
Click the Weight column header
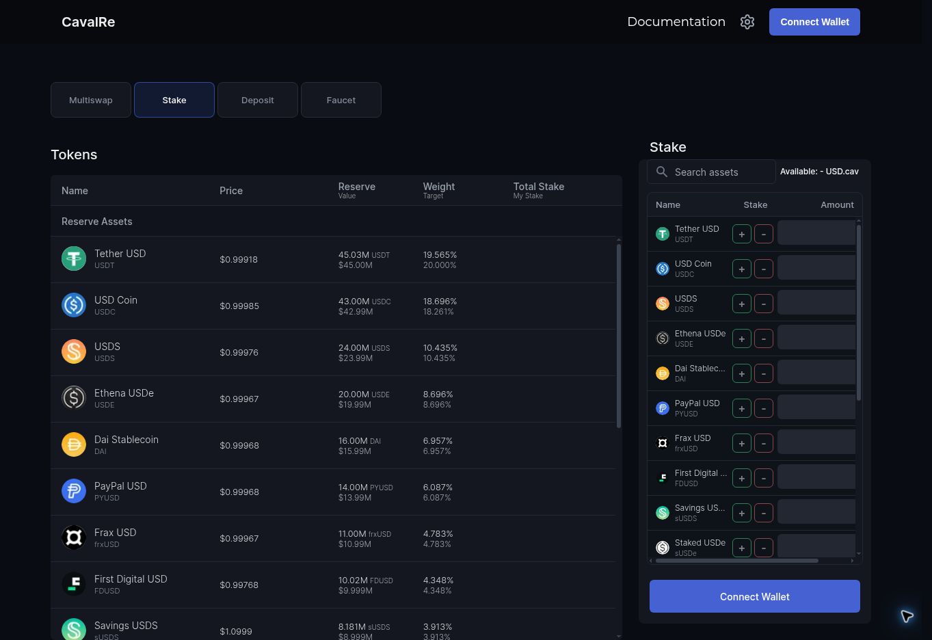coord(439,187)
